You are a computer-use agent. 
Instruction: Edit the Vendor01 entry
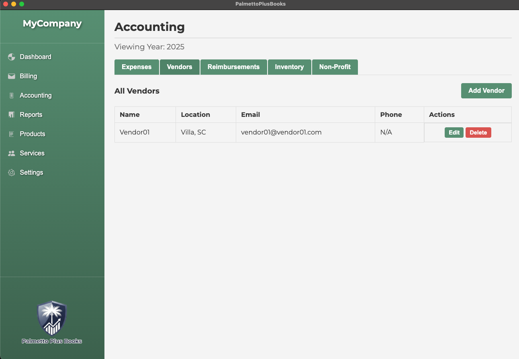tap(454, 133)
